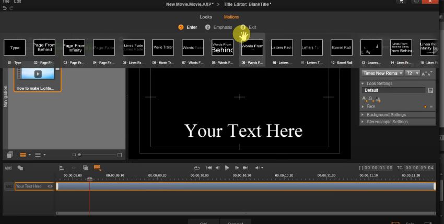Expand the Face detail layer

point(363,107)
